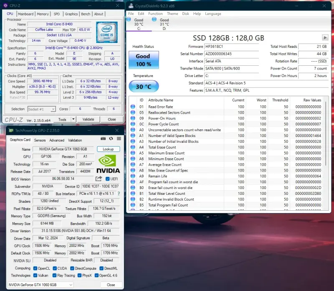Open the GPU-Z hamburger menu icon

pyautogui.click(x=119, y=139)
